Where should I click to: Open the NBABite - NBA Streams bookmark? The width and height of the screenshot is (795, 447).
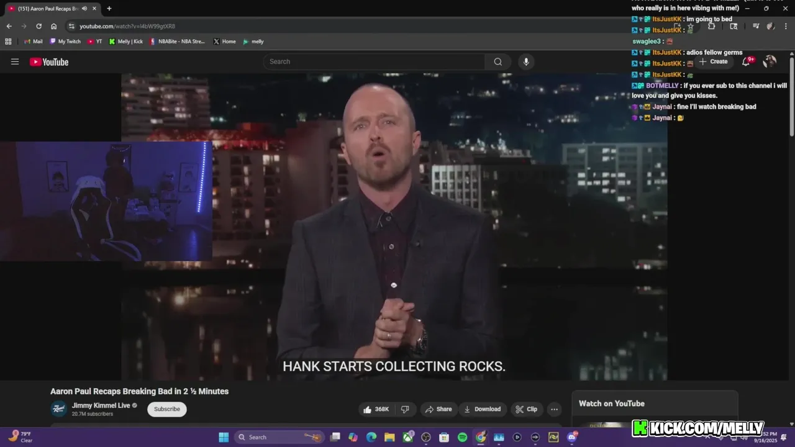[x=177, y=42]
